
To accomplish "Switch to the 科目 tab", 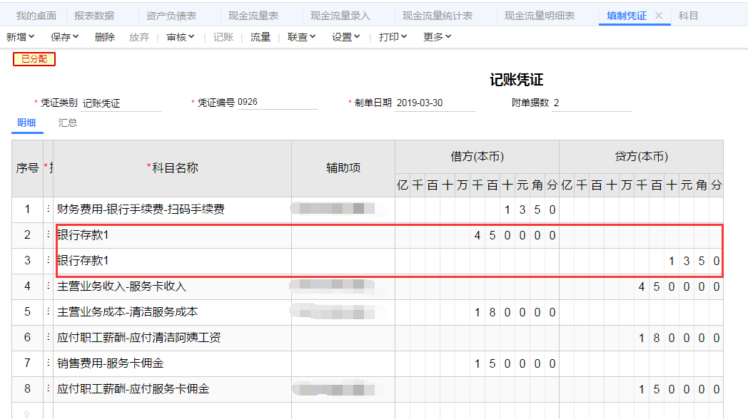I will 688,15.
